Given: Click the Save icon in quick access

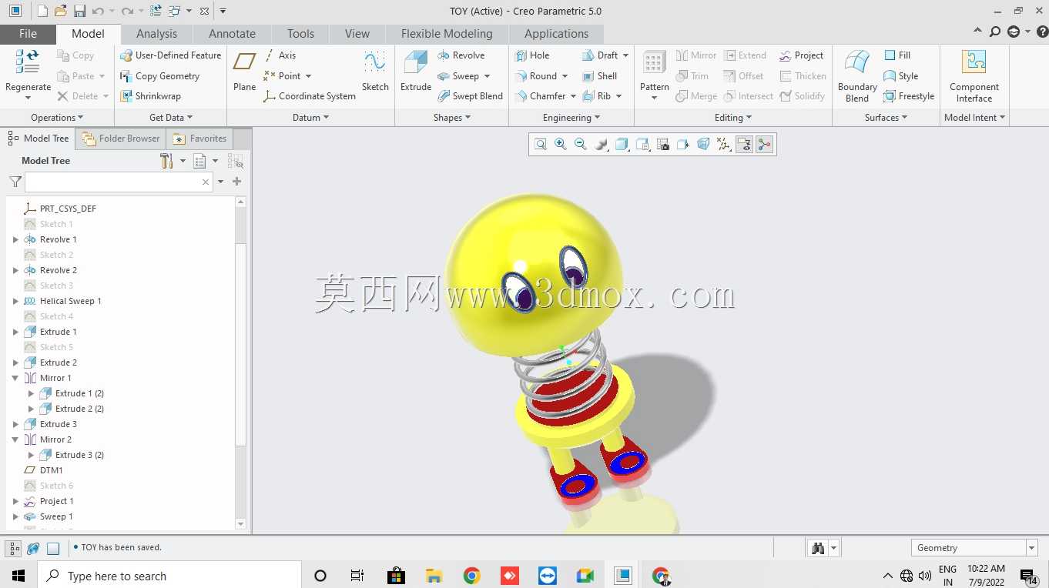Looking at the screenshot, I should [x=79, y=11].
